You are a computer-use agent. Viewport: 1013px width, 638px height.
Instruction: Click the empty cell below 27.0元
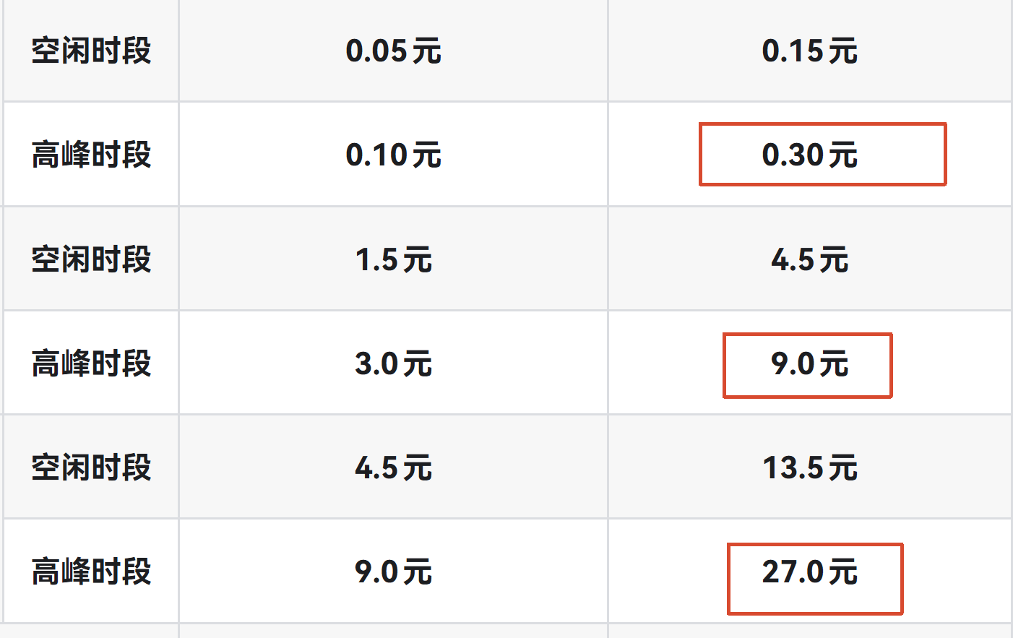point(810,631)
